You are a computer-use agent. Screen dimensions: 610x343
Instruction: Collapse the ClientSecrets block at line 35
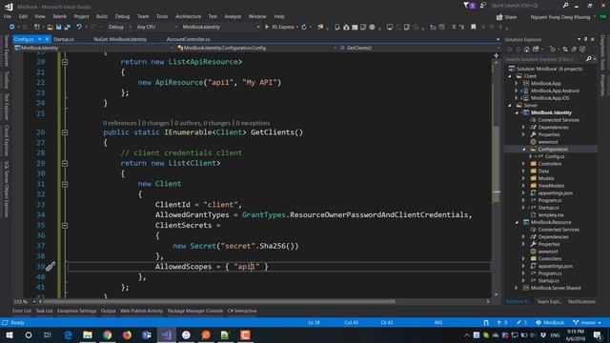click(x=65, y=225)
